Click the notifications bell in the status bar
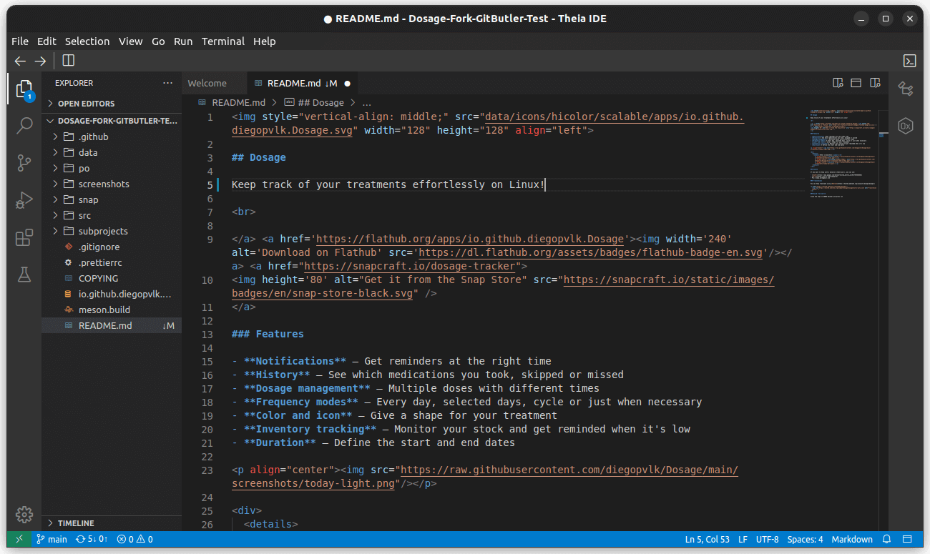This screenshot has height=554, width=930. [887, 539]
